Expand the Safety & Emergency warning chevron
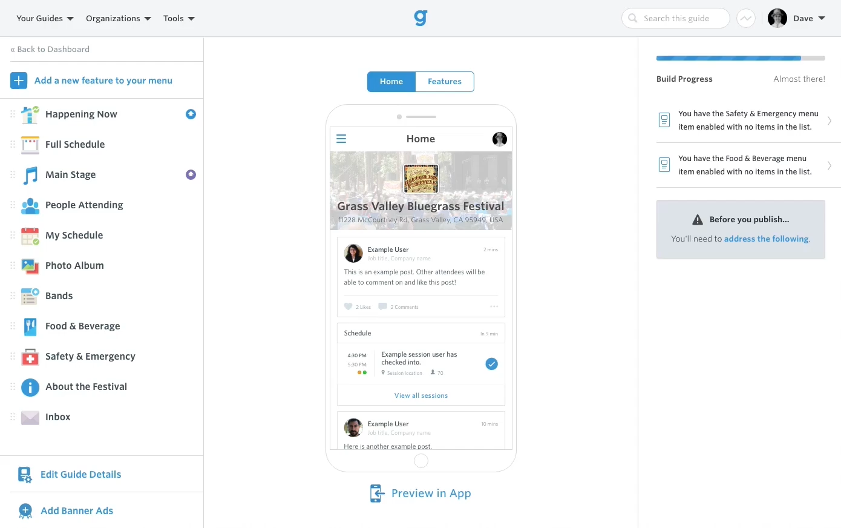Image resolution: width=841 pixels, height=528 pixels. click(x=829, y=120)
